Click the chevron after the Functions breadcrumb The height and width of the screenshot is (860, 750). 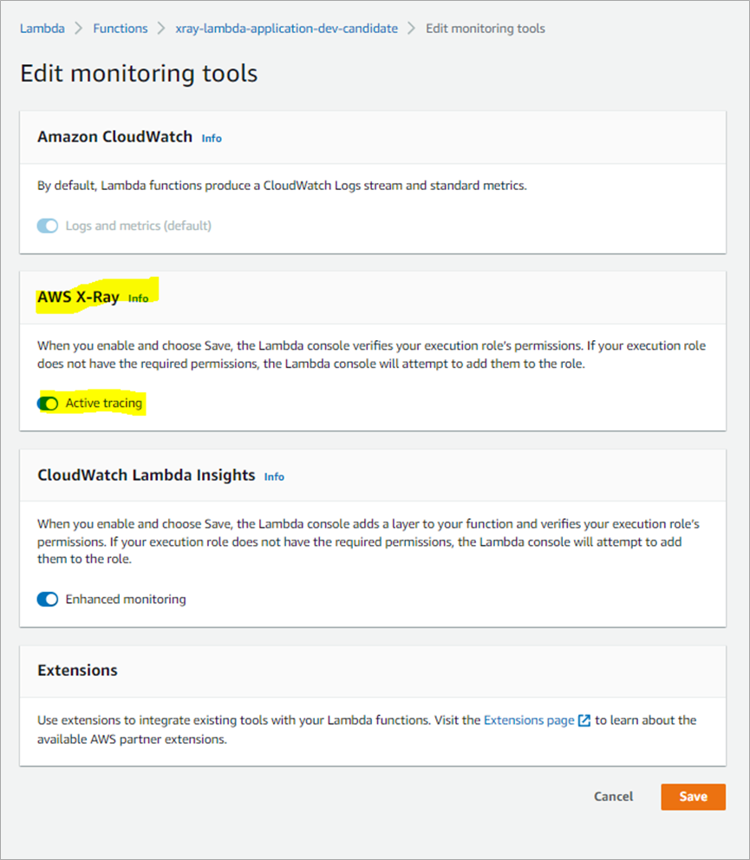(162, 29)
